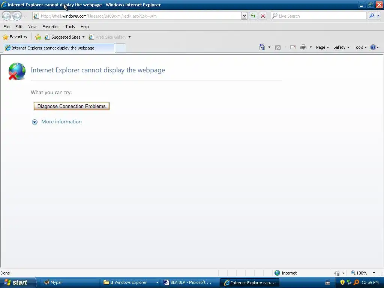The height and width of the screenshot is (288, 384).
Task: Click the 12:59 PM clock
Action: [x=370, y=282]
